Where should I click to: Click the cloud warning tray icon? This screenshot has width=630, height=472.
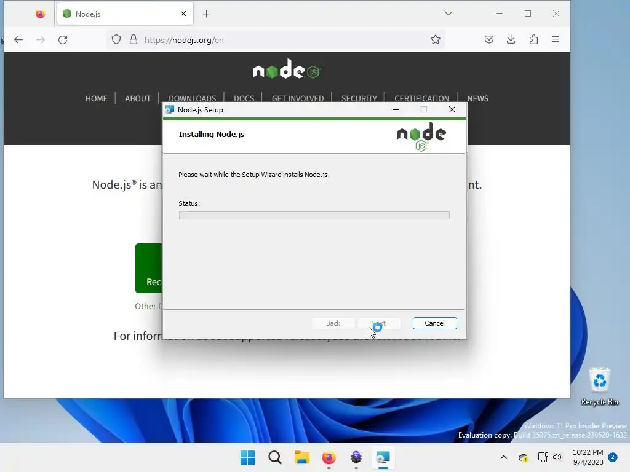pyautogui.click(x=523, y=457)
